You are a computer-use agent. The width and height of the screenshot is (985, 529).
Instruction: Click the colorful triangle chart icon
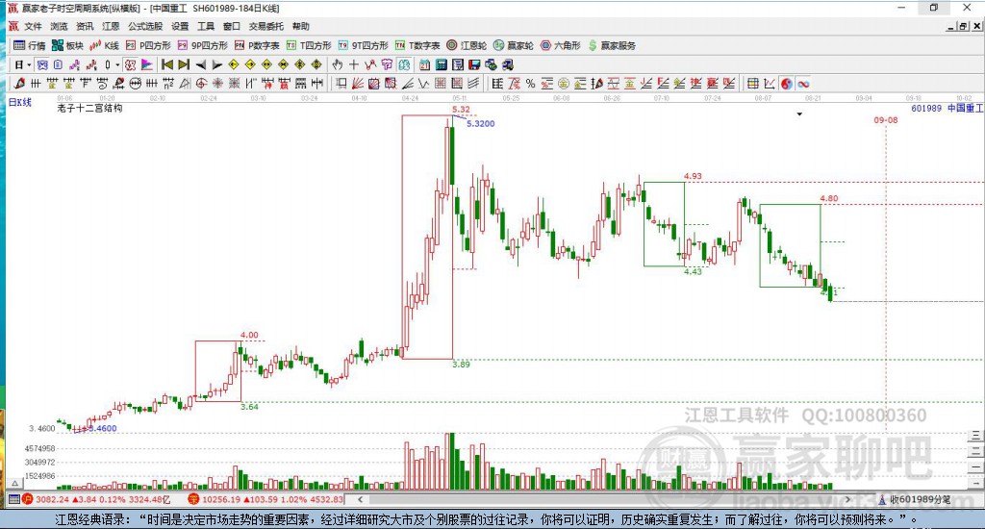click(147, 64)
